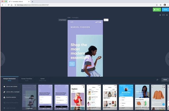Go back in the browser
The width and height of the screenshot is (169, 111).
pyautogui.click(x=2, y=5)
